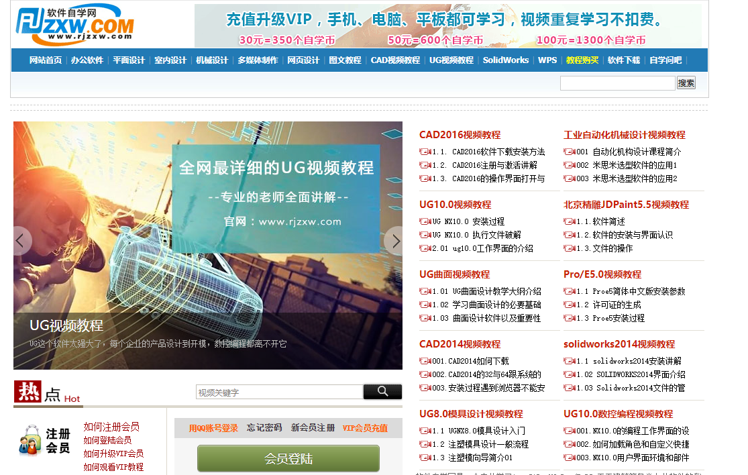
Task: Click video icon beside 1.1 solidworks2014安装讲解
Action: 569,361
